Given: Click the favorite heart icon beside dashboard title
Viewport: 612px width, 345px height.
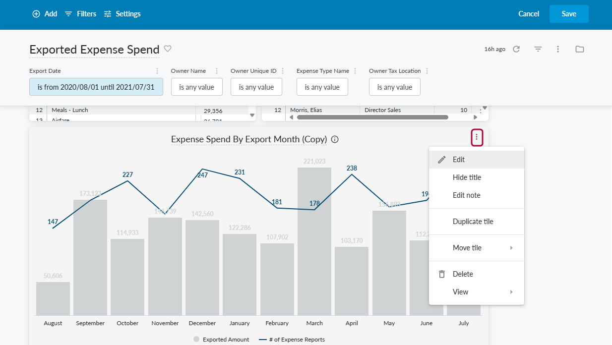Looking at the screenshot, I should (x=168, y=49).
